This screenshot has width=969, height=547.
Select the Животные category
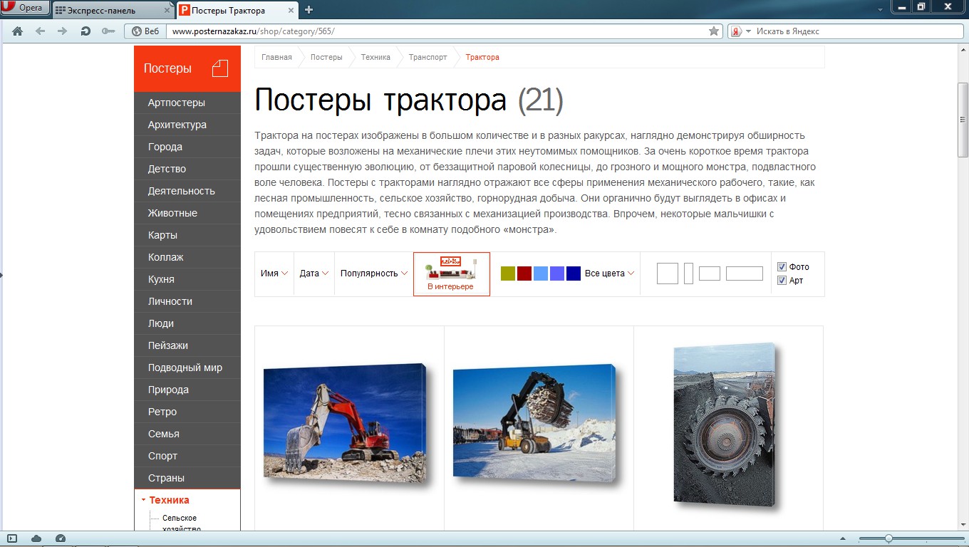187,213
